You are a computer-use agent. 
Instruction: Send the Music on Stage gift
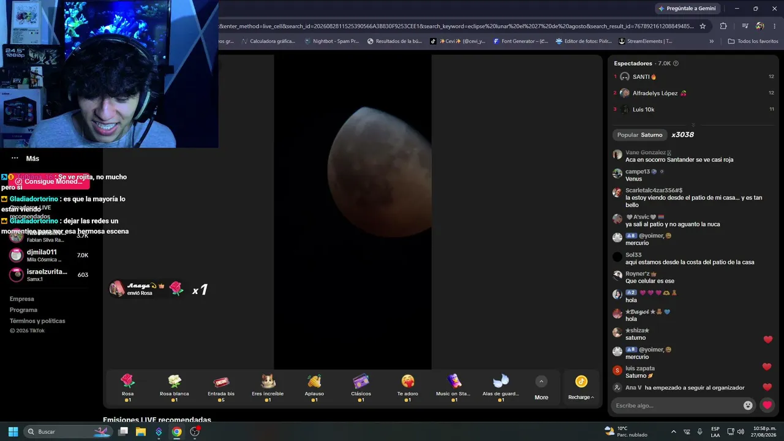coord(454,388)
